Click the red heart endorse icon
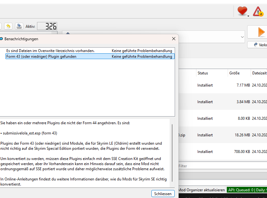The width and height of the screenshot is (267, 198). coord(242,11)
